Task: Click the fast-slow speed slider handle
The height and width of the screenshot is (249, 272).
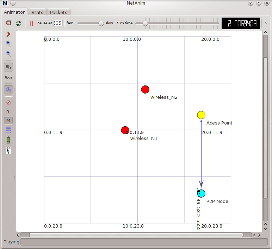Action: (x=101, y=23)
